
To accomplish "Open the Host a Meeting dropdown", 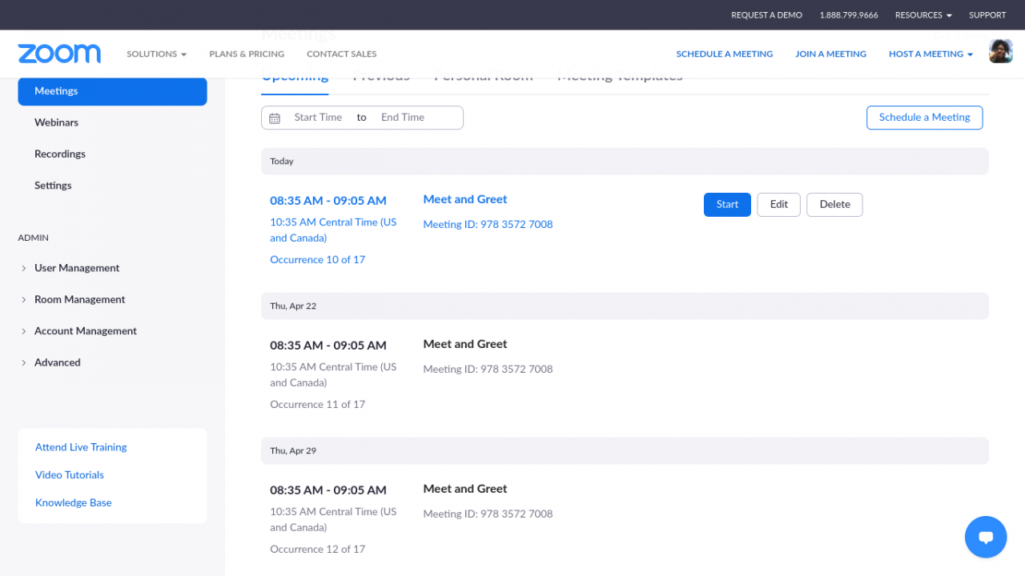I will 931,54.
